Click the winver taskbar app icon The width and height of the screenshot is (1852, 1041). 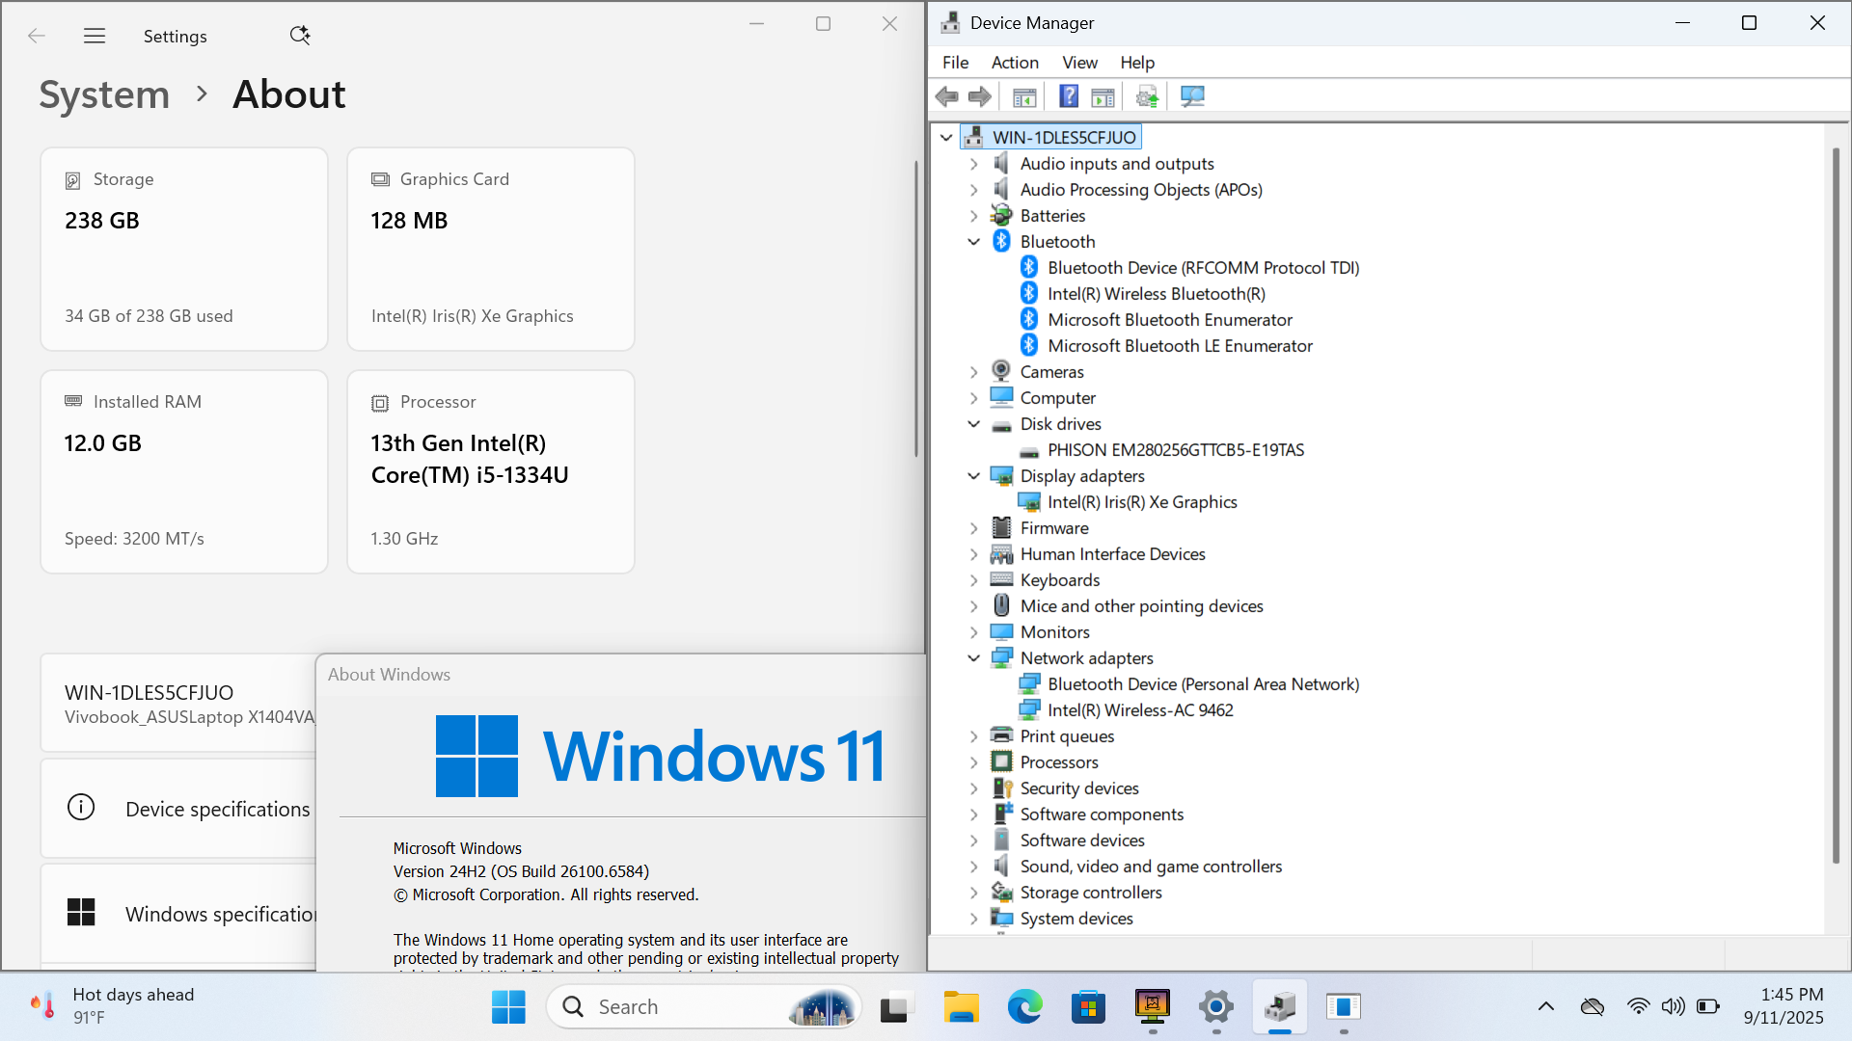[1344, 1006]
